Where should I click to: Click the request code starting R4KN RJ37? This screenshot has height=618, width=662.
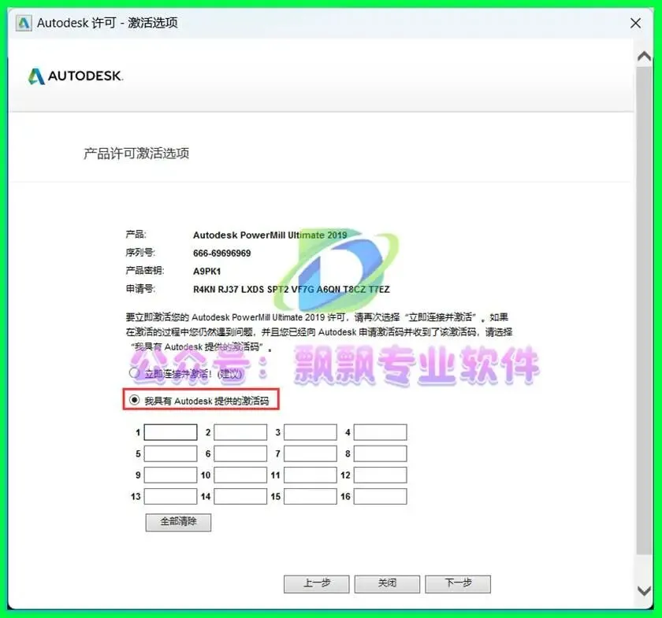[x=292, y=290]
